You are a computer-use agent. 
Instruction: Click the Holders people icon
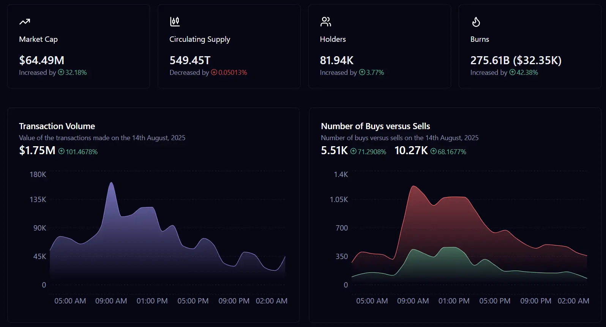(325, 22)
